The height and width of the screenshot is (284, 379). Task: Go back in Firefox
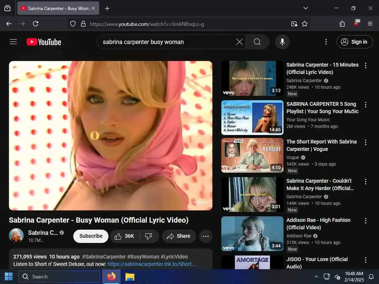9,24
